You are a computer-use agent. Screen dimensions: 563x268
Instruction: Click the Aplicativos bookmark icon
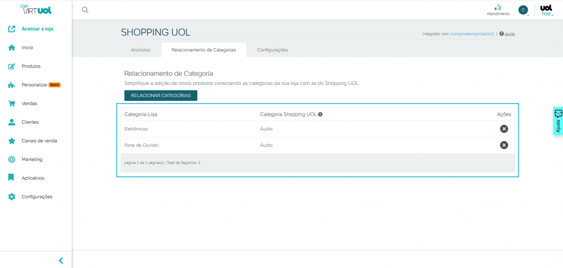[x=12, y=178]
